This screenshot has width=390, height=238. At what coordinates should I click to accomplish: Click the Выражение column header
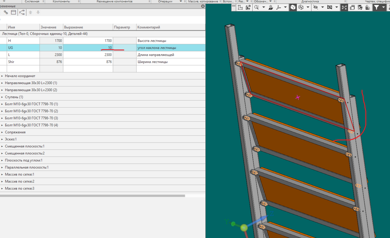88,27
